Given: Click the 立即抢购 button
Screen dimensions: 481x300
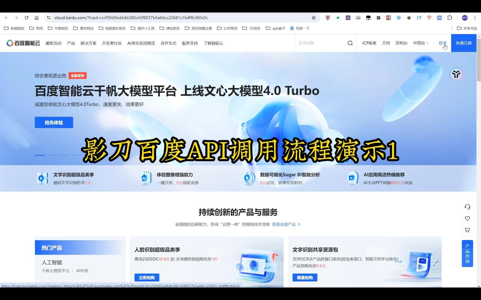Looking at the screenshot, I should (147, 277).
